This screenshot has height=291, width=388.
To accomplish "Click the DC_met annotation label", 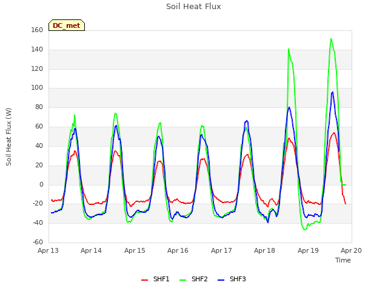I will point(67,25).
